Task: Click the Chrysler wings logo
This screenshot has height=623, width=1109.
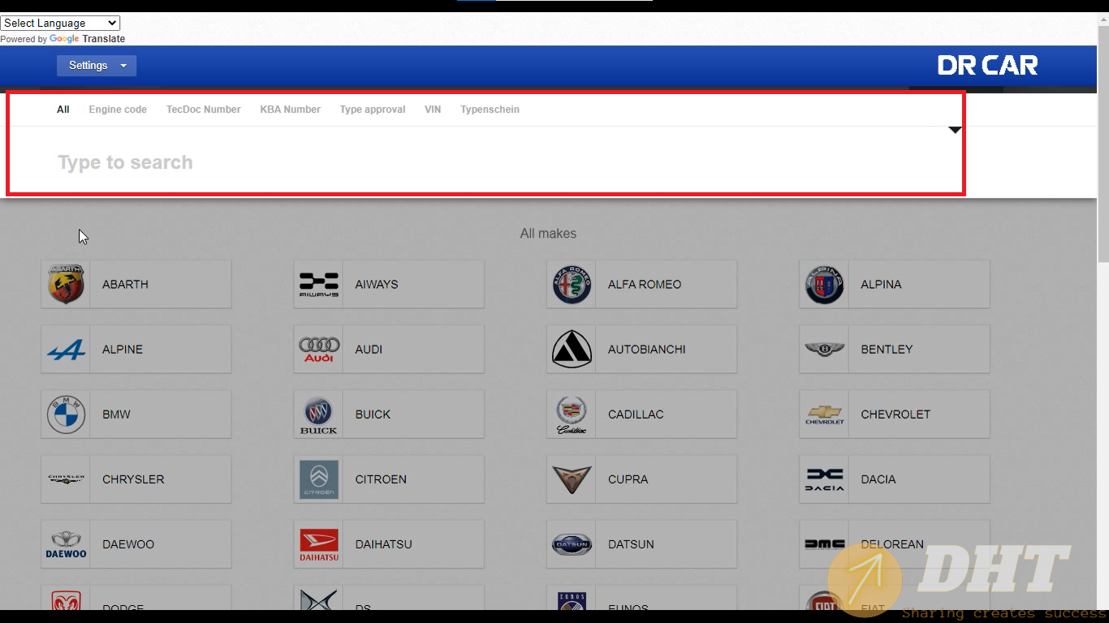Action: point(66,479)
